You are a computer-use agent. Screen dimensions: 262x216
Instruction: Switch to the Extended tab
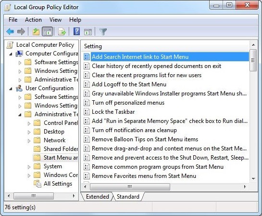point(98,197)
